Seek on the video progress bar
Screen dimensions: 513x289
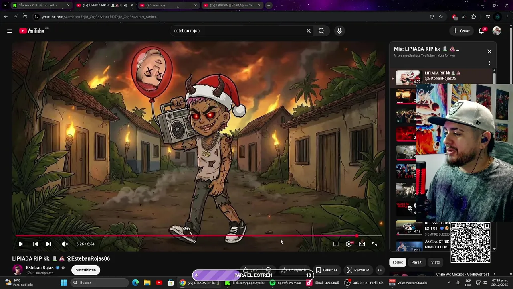199,236
